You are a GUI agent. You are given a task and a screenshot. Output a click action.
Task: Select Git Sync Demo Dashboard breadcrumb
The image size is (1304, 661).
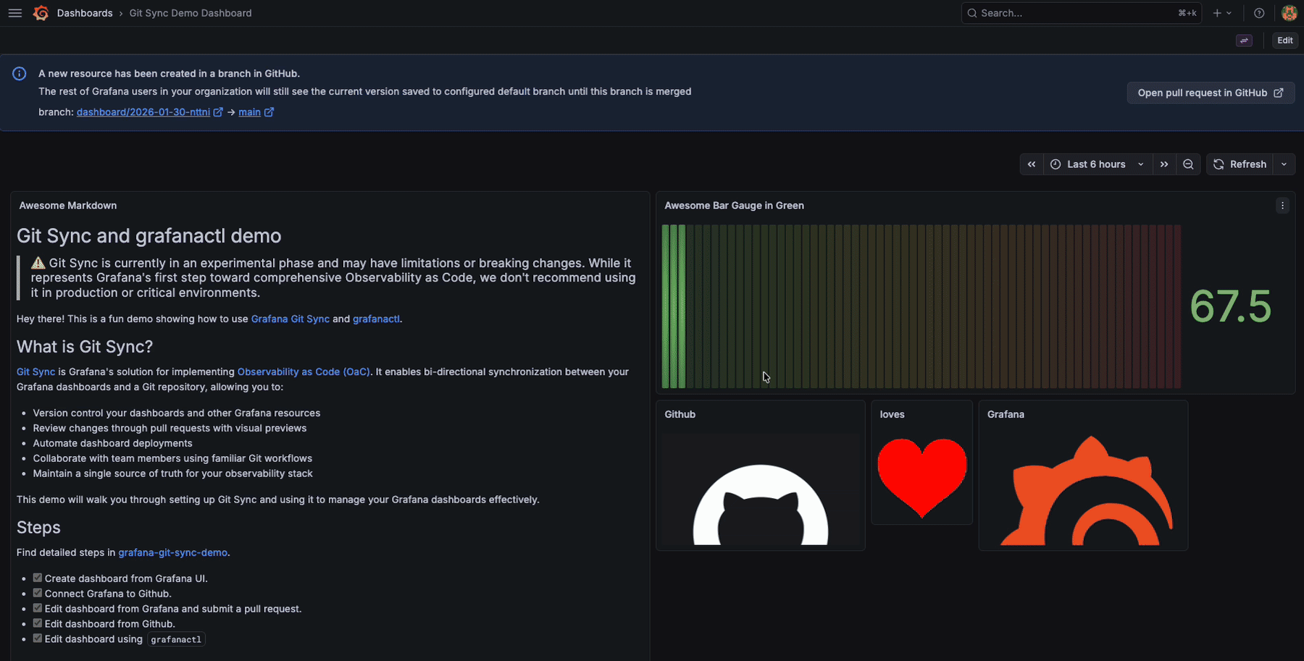pyautogui.click(x=191, y=13)
